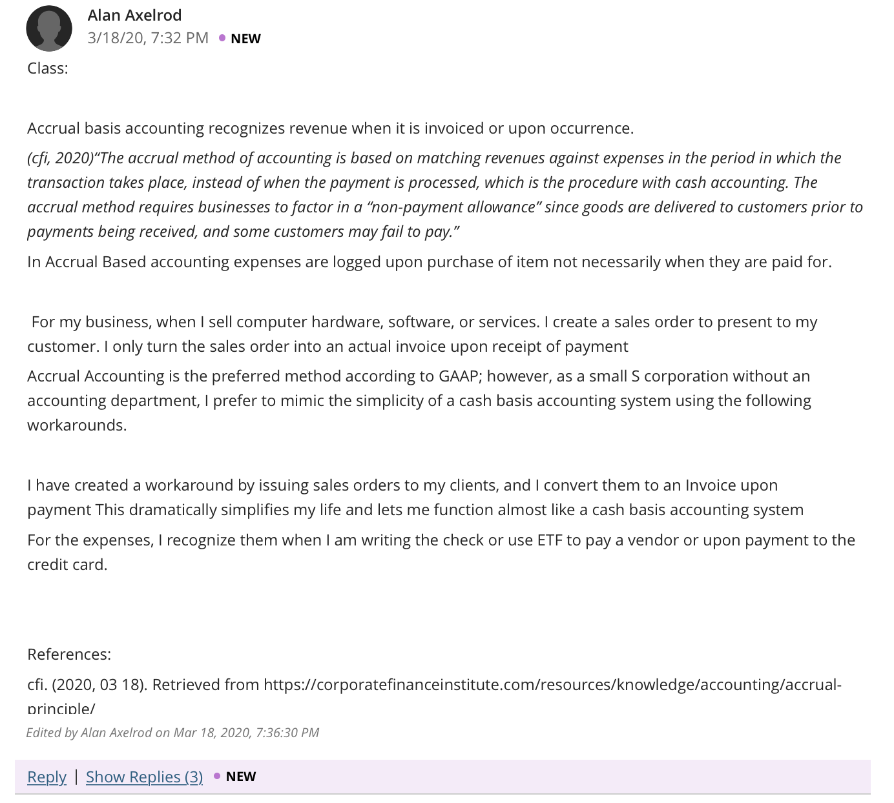The width and height of the screenshot is (894, 803).
Task: Click the italic cfi 2020 quotation
Action: point(445,195)
